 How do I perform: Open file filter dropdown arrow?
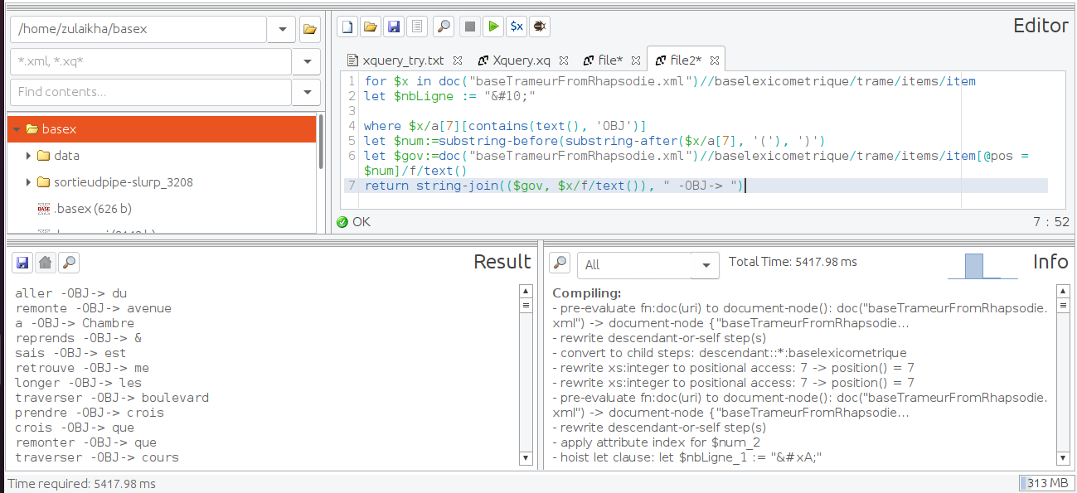tap(307, 61)
